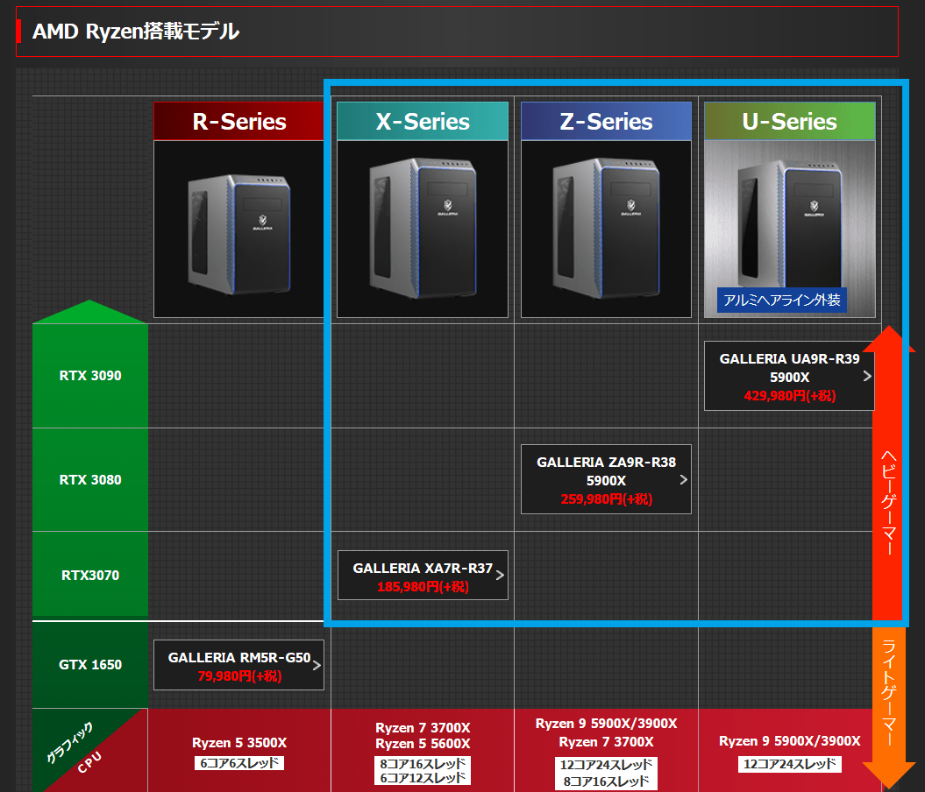Click the arrow chevron on RM5R-G50 card
The height and width of the screenshot is (792, 925).
(317, 665)
